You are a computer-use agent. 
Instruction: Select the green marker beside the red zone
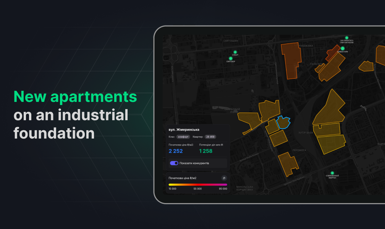(343, 48)
